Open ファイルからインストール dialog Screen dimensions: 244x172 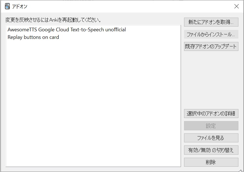(x=211, y=34)
